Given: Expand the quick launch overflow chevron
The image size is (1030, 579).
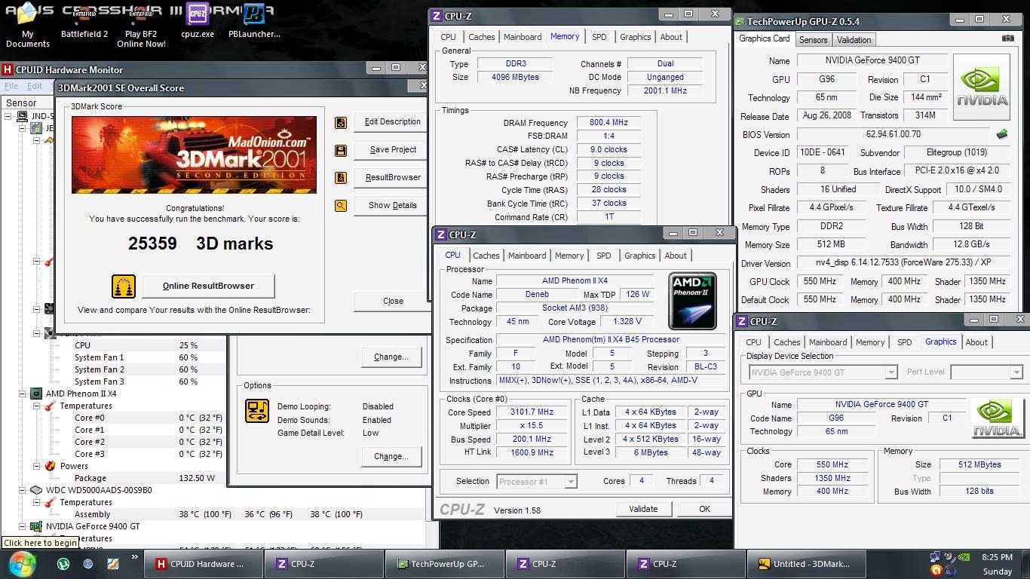Looking at the screenshot, I should pos(134,558).
